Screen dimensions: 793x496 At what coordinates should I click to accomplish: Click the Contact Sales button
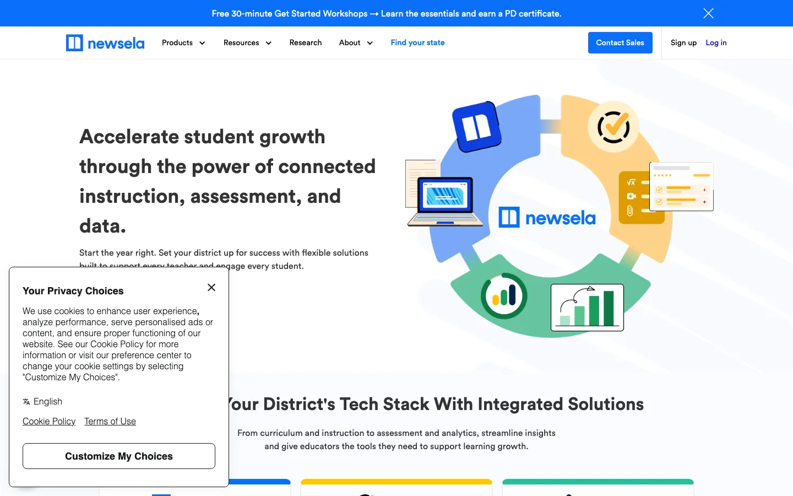coord(620,42)
